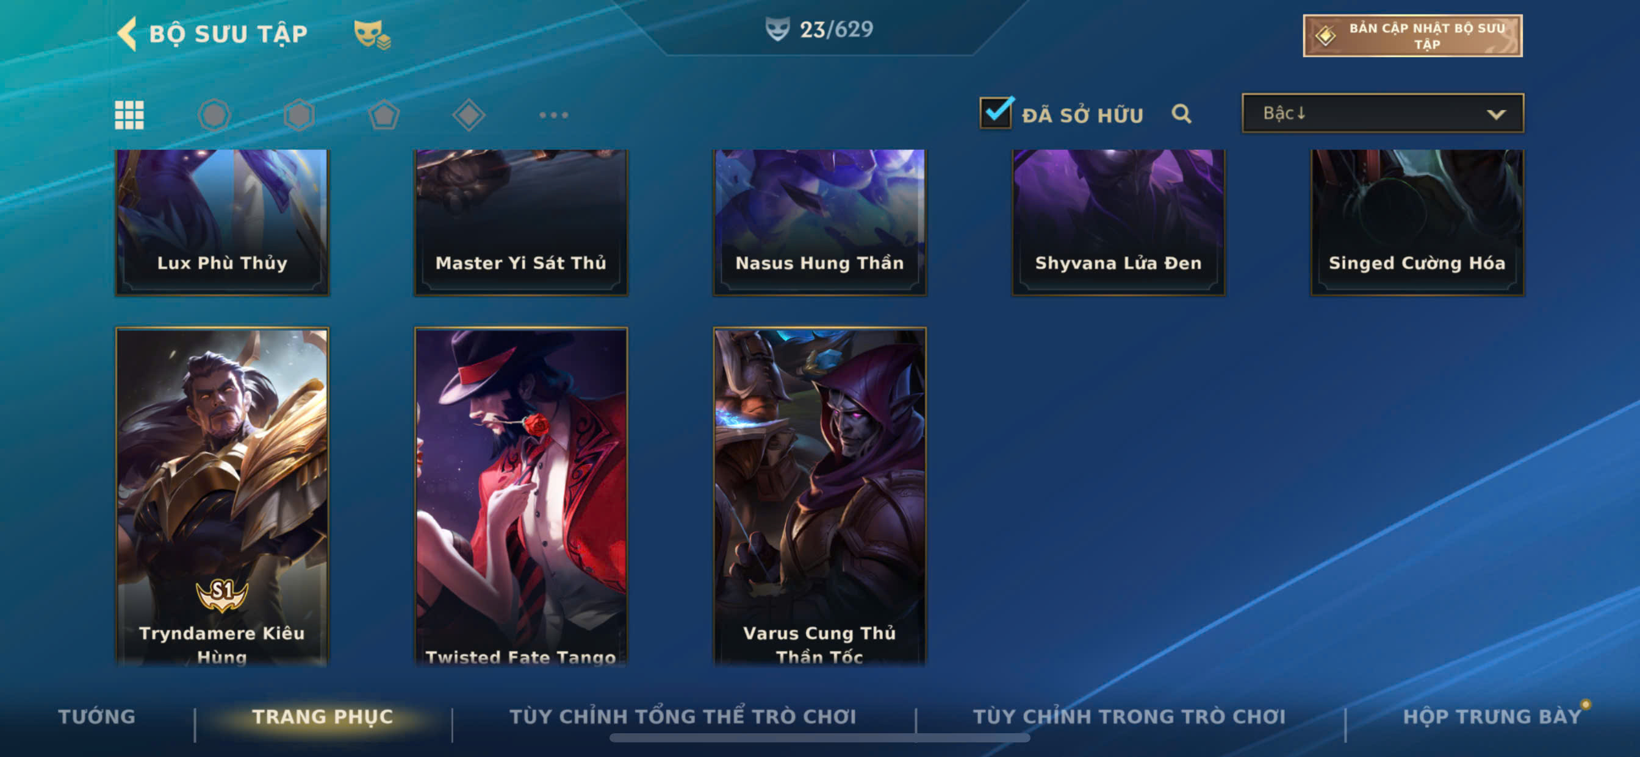Open Hộp Trưng Bày tab
The width and height of the screenshot is (1640, 757).
tap(1492, 716)
